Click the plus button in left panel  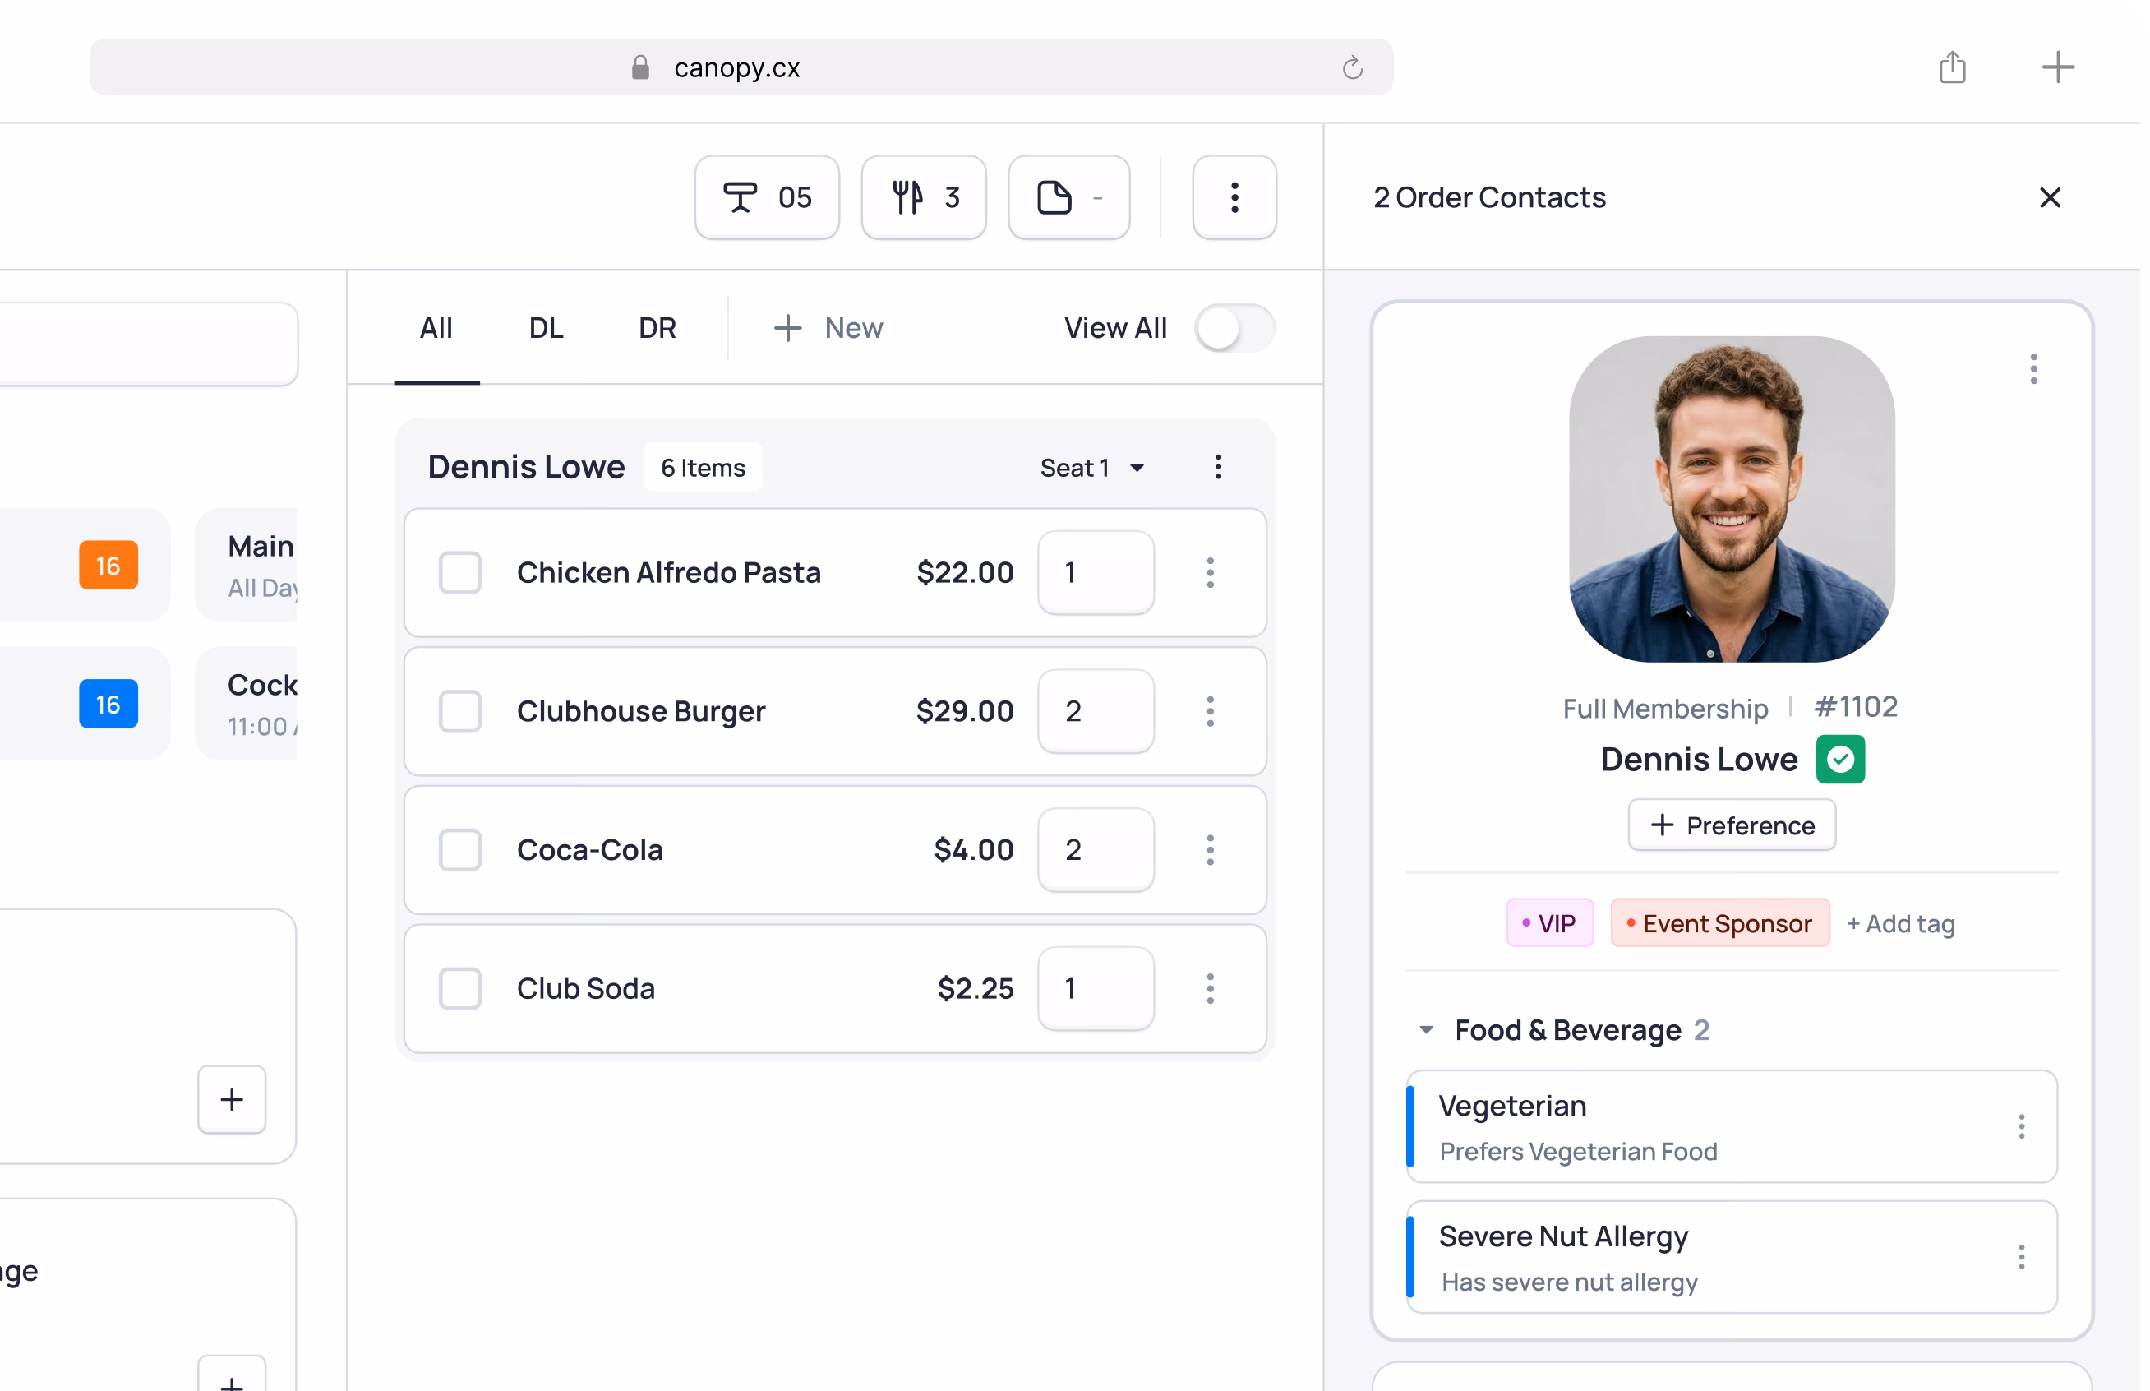click(x=232, y=1099)
